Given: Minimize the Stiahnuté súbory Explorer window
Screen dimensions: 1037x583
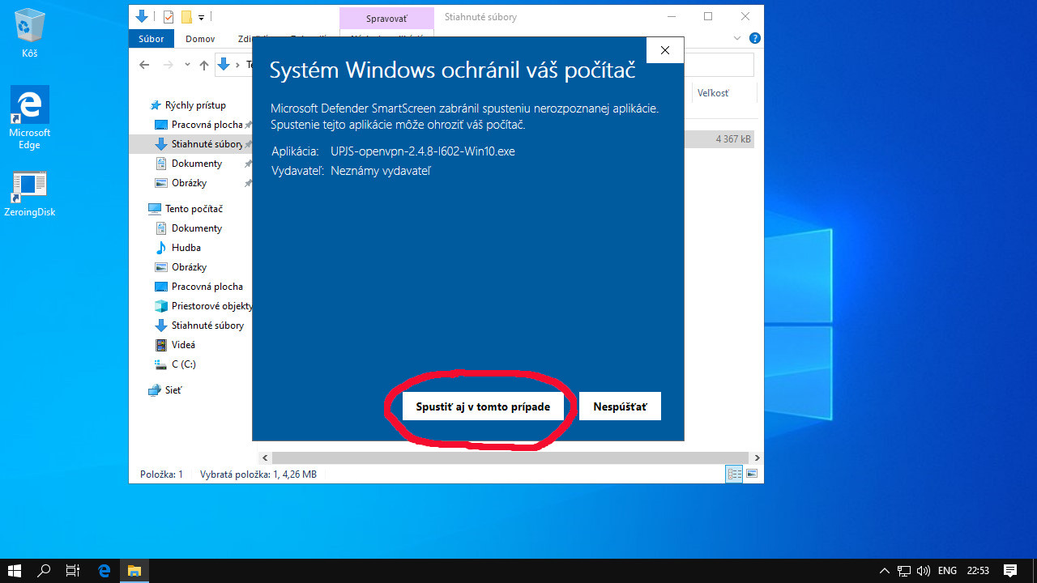Looking at the screenshot, I should (x=672, y=16).
